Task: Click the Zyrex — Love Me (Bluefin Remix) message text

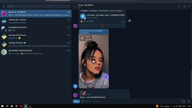Action: coord(93,97)
